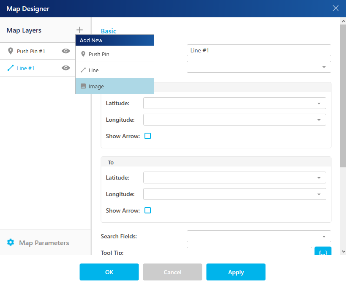The image size is (346, 284).
Task: Click the Basic section heading
Action: tap(109, 31)
